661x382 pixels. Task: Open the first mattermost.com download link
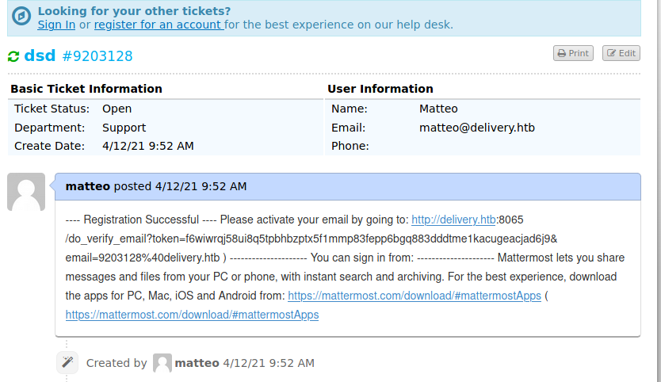[415, 296]
